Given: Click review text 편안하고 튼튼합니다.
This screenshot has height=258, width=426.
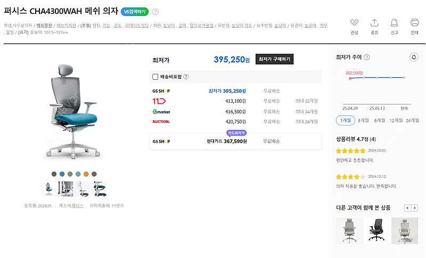Looking at the screenshot, I should (x=355, y=160).
